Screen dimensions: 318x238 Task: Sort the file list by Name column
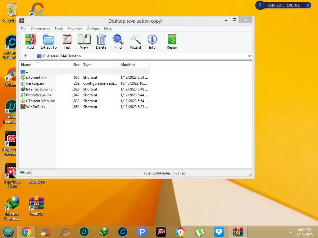click(38, 65)
